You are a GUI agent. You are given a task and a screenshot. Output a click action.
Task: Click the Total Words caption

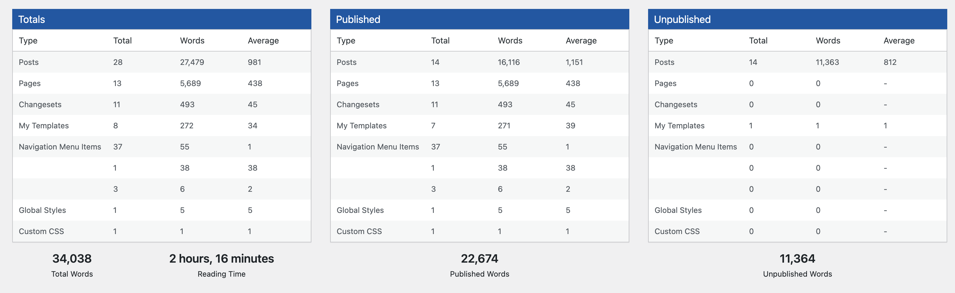(x=72, y=274)
